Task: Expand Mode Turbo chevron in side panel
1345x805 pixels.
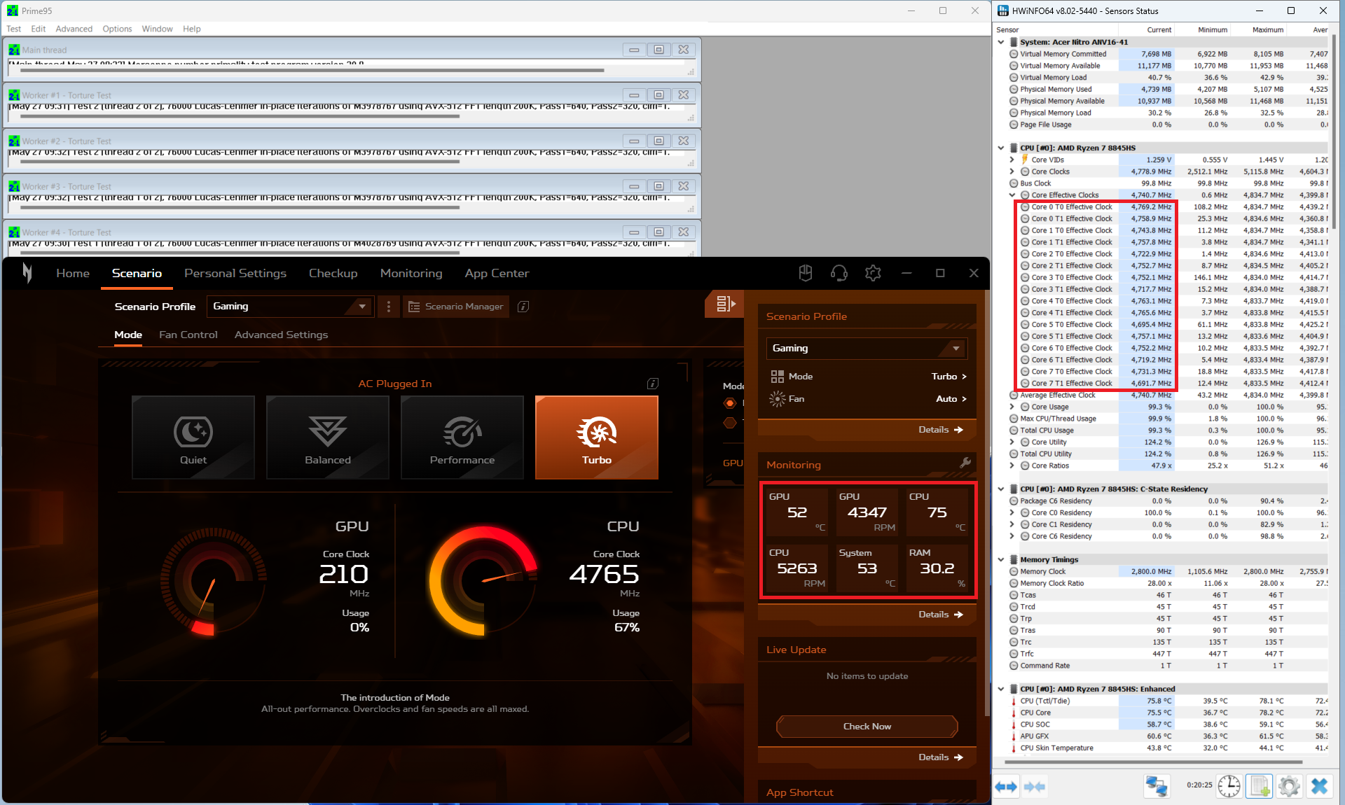Action: click(964, 377)
